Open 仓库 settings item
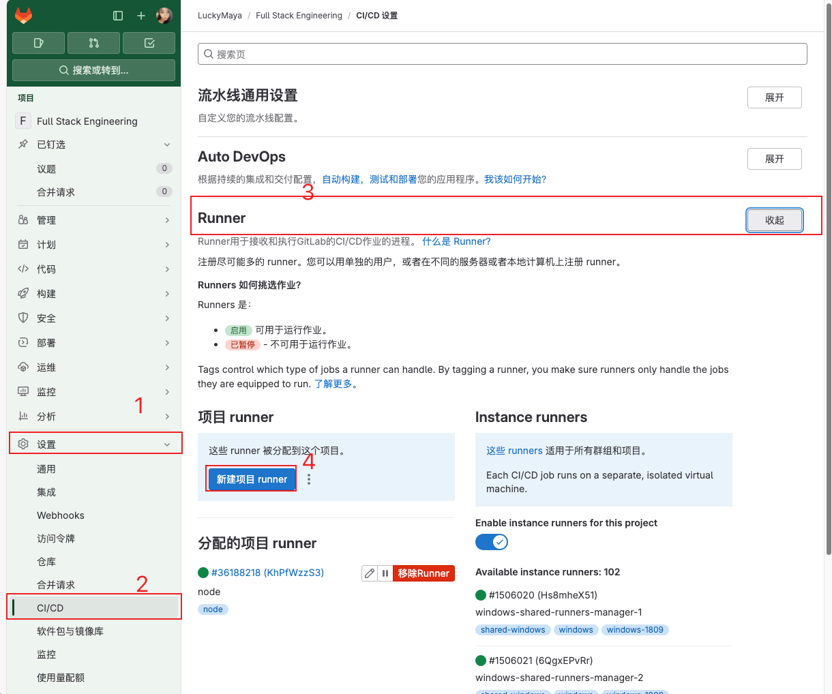The image size is (832, 694). (x=94, y=562)
